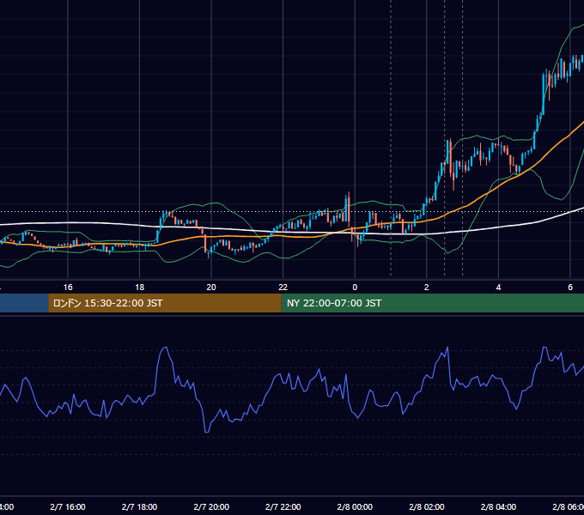Click the 2/8 06:00 date label
The width and height of the screenshot is (584, 515).
coord(568,506)
